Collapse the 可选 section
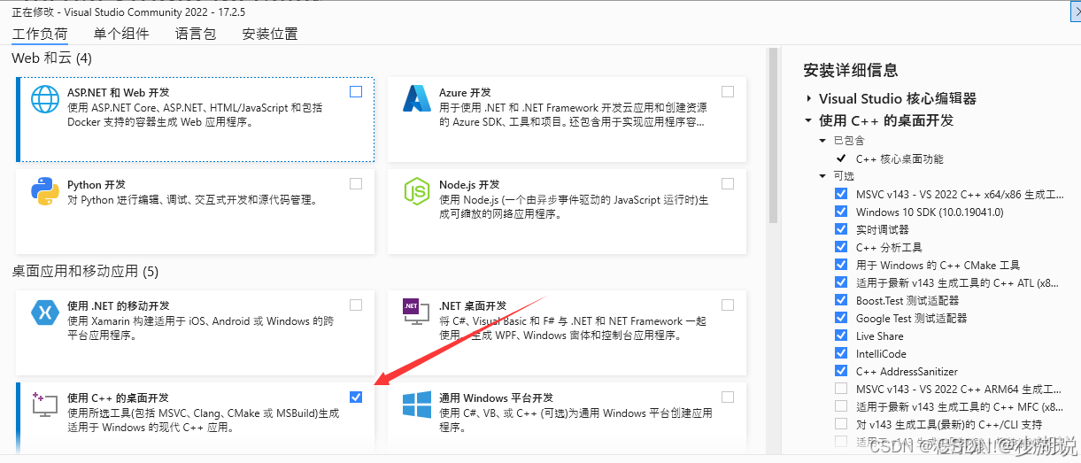The image size is (1081, 463). pyautogui.click(x=823, y=176)
